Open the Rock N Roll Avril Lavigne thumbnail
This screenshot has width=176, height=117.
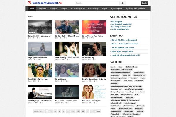click(x=40, y=70)
